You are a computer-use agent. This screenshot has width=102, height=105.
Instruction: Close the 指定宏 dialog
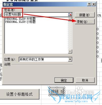[94, 4]
